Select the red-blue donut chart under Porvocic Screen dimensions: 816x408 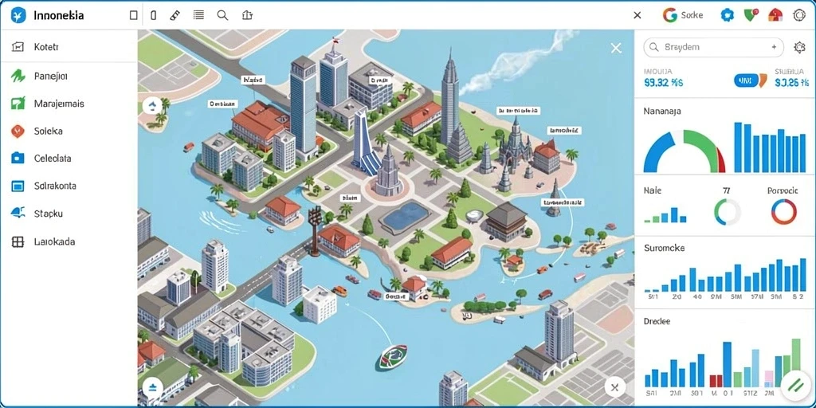(784, 212)
